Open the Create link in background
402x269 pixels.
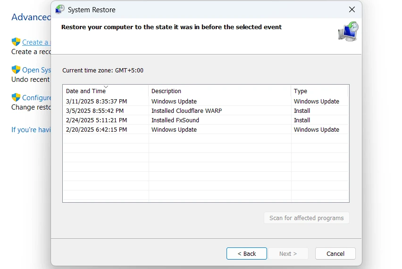click(35, 42)
